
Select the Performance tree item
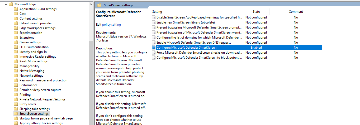point(29,85)
